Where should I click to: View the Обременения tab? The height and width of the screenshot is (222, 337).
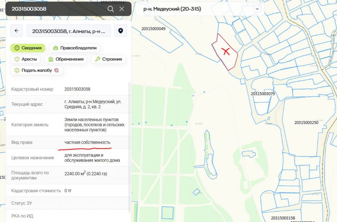click(x=66, y=59)
